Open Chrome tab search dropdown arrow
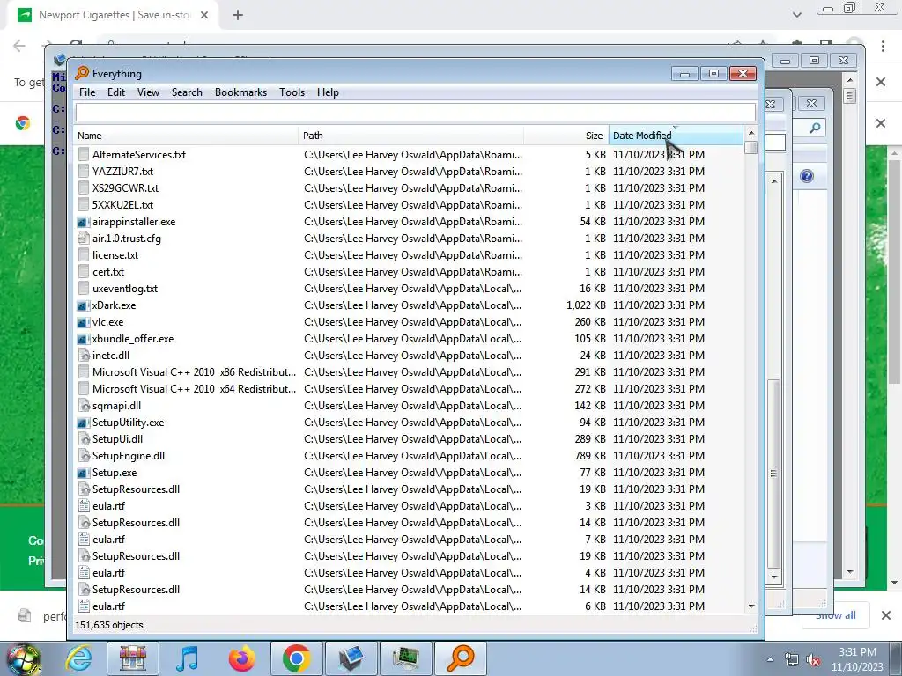 point(796,15)
